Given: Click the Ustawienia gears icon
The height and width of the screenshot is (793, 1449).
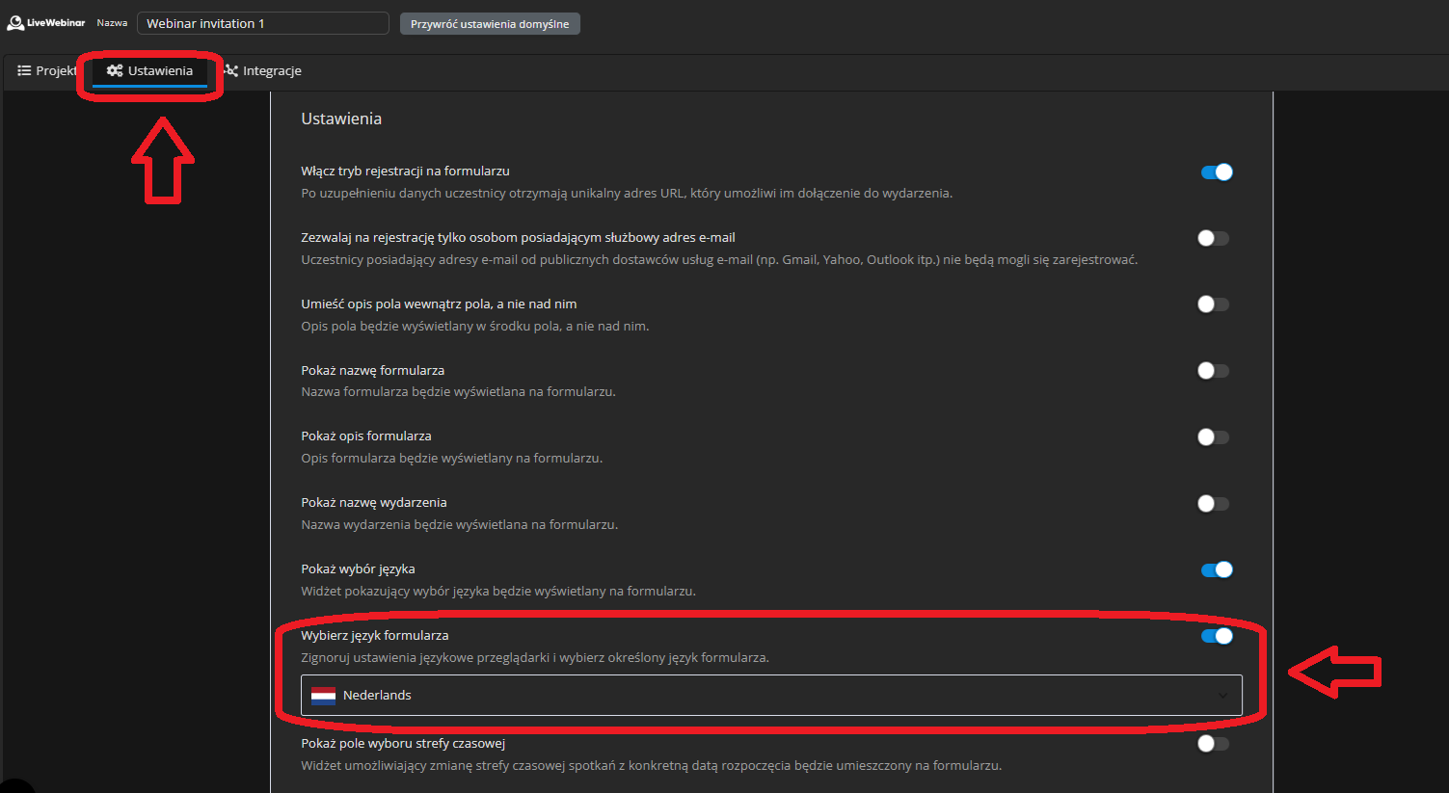Looking at the screenshot, I should [x=115, y=71].
